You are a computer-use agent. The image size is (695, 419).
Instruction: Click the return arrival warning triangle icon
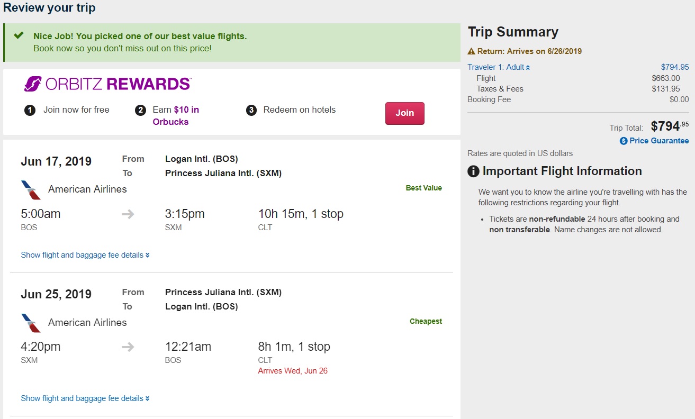472,51
